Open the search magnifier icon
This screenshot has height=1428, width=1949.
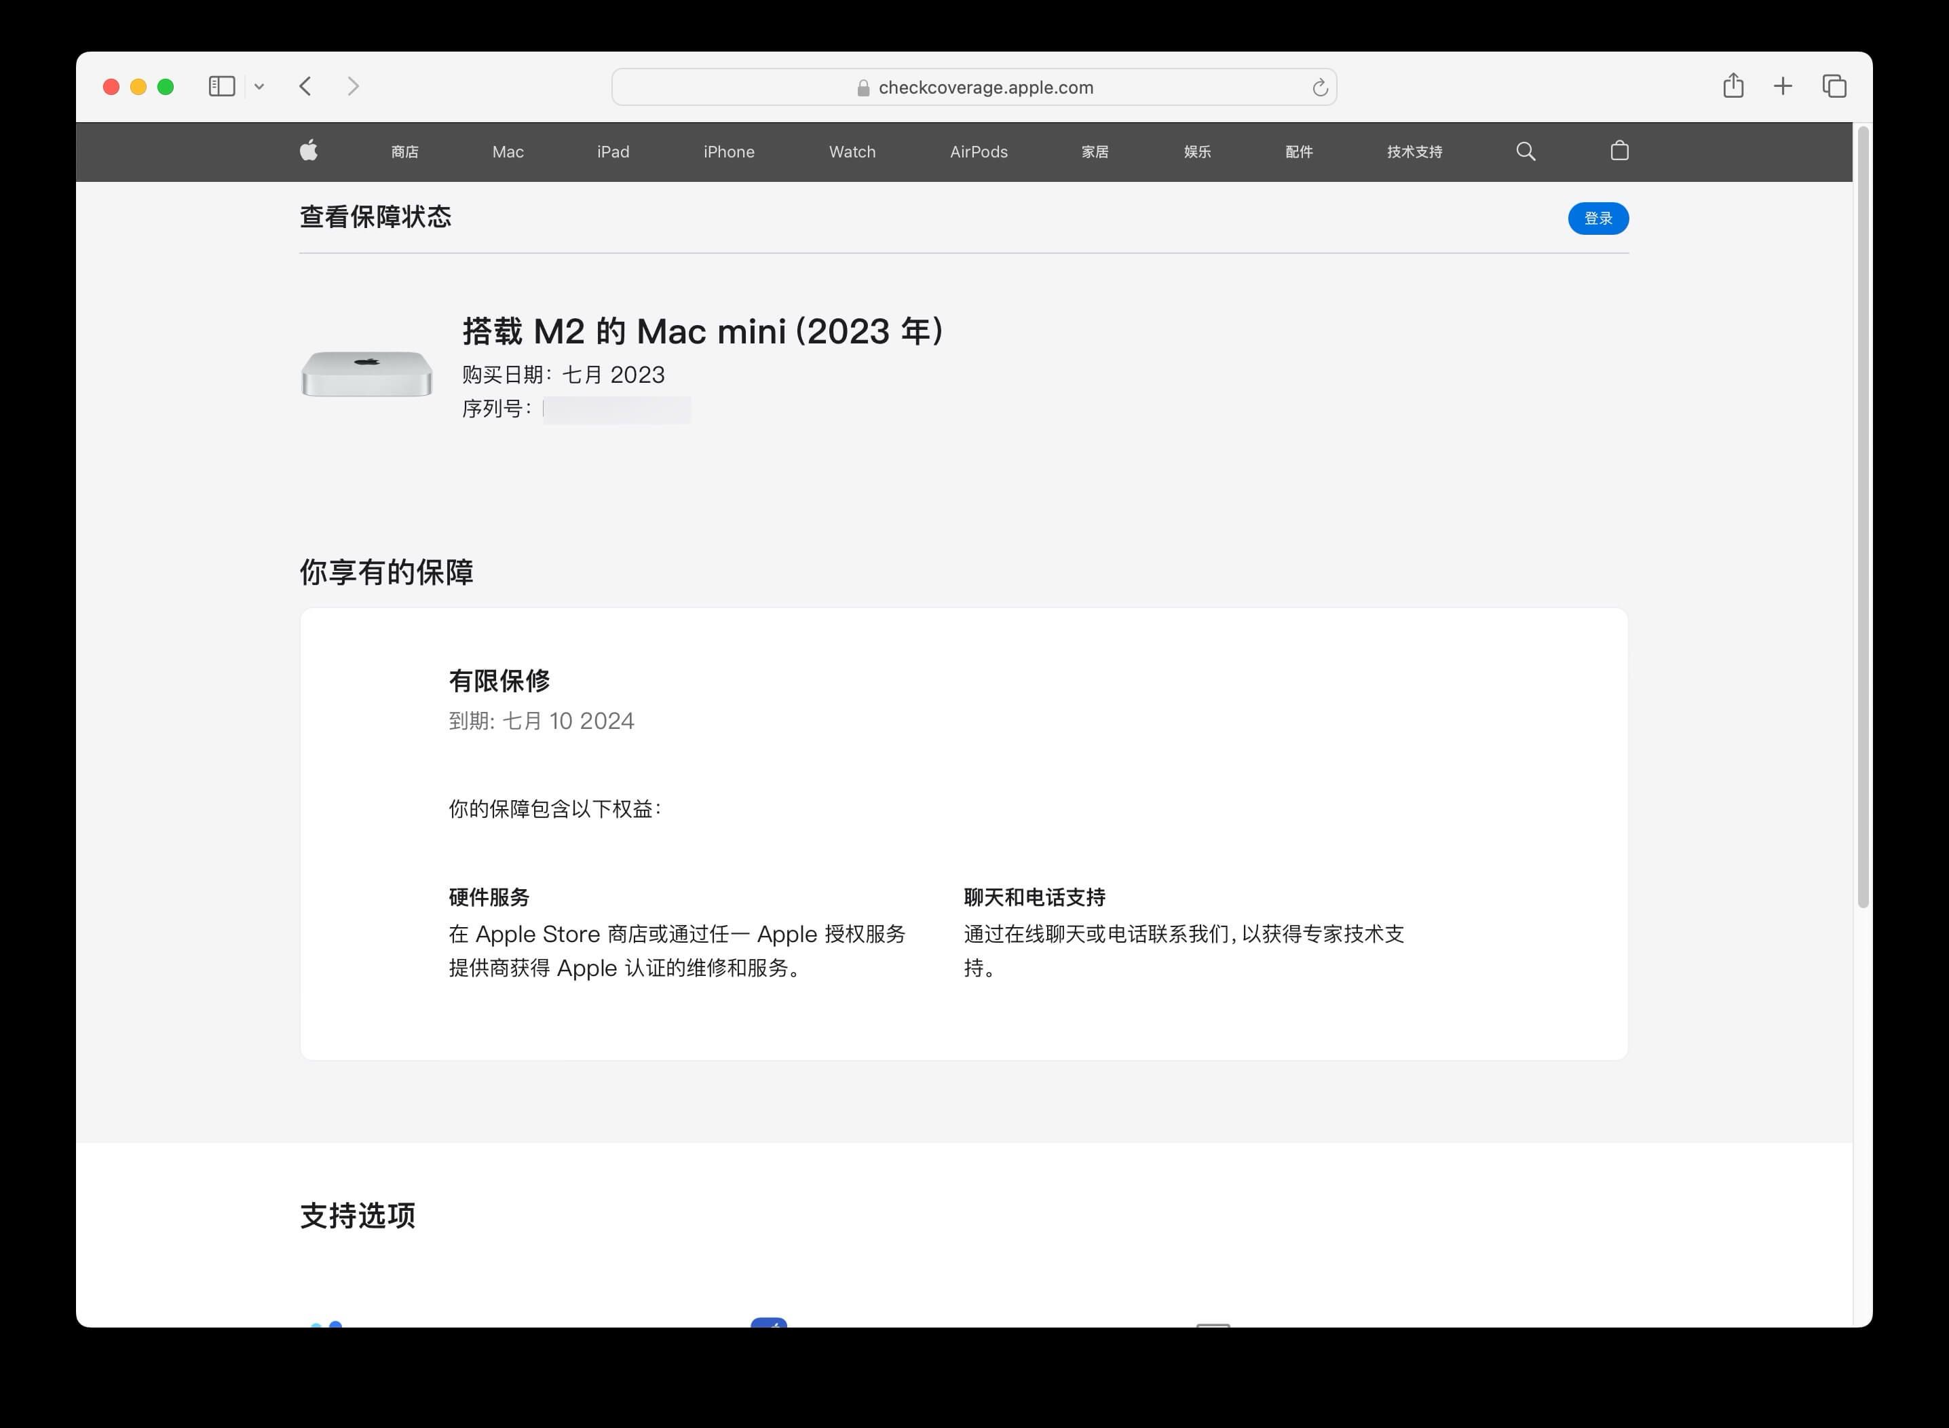(1526, 151)
